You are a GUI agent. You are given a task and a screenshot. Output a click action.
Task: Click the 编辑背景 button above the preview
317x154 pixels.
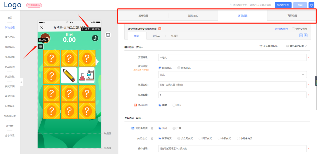click(x=96, y=29)
